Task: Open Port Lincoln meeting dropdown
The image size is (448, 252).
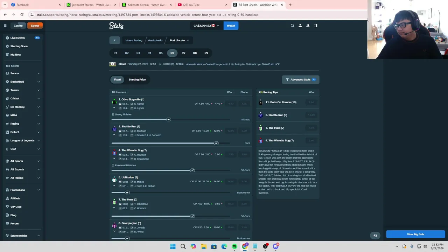Action: click(x=179, y=40)
